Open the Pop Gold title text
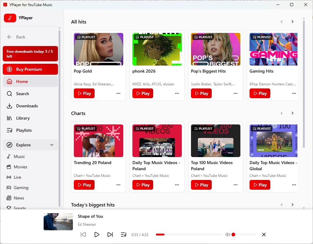The width and height of the screenshot is (313, 244). (x=83, y=71)
